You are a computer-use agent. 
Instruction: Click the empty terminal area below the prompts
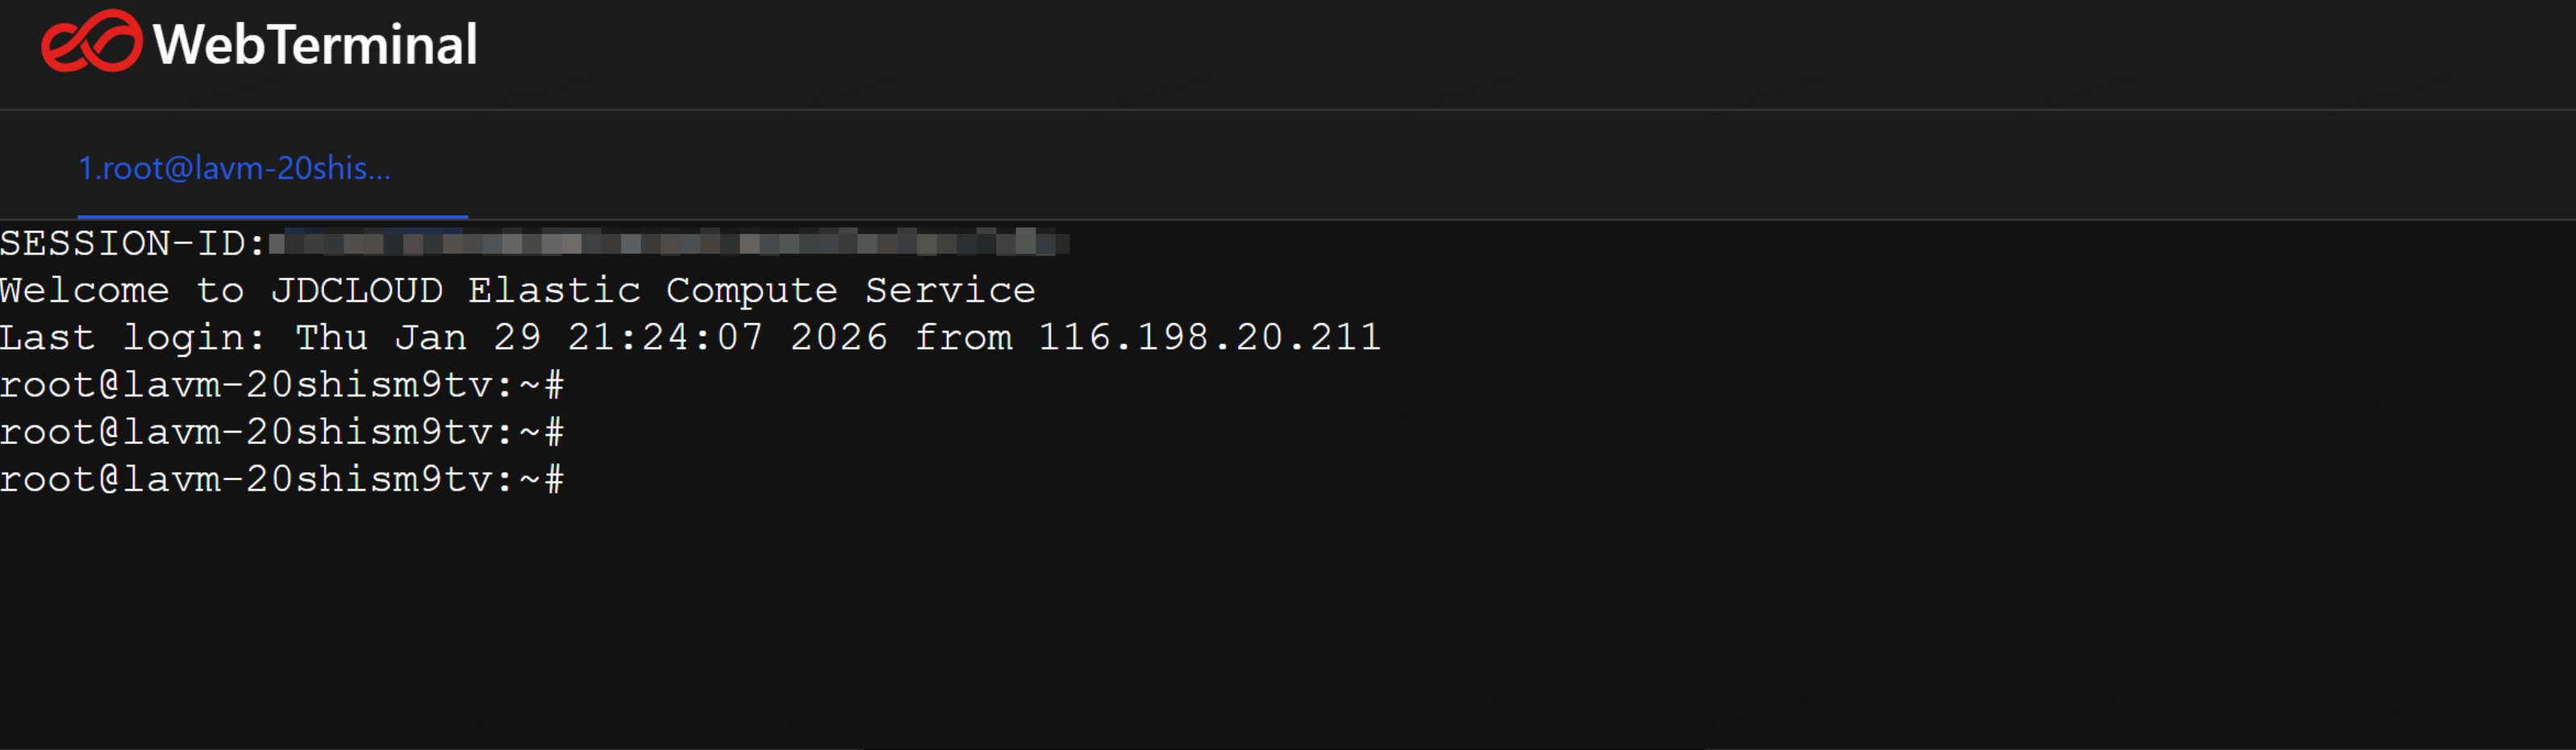1200,619
